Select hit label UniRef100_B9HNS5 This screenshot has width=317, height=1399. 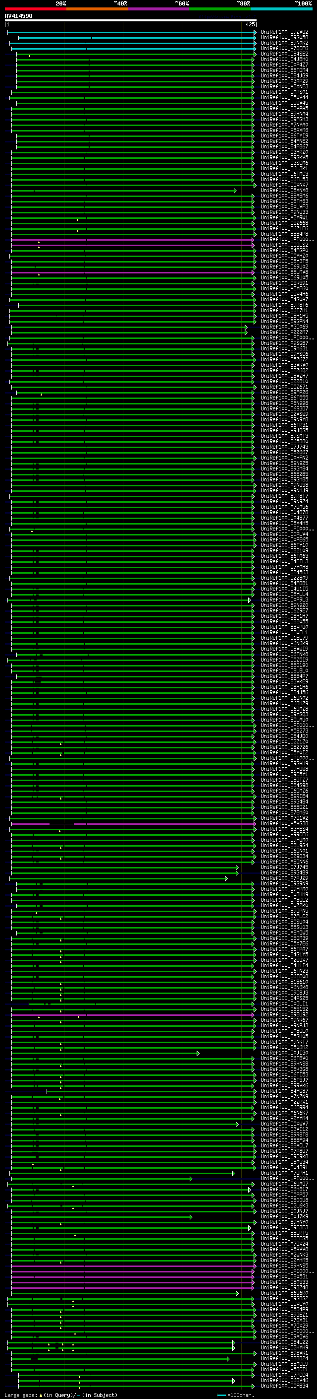[284, 1266]
